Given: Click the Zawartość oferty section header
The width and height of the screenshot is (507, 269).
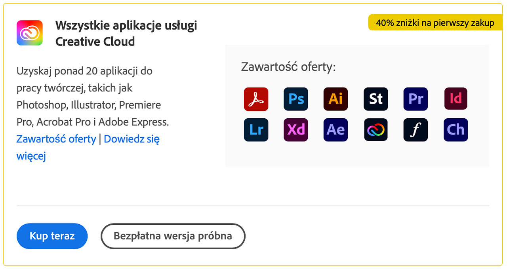Looking at the screenshot, I should click(288, 67).
